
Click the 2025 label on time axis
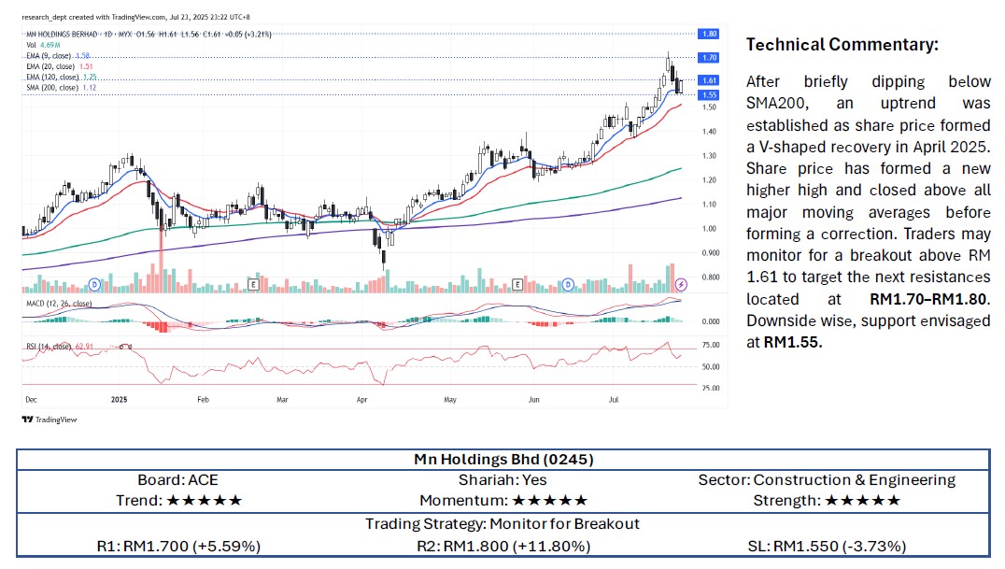(x=120, y=400)
